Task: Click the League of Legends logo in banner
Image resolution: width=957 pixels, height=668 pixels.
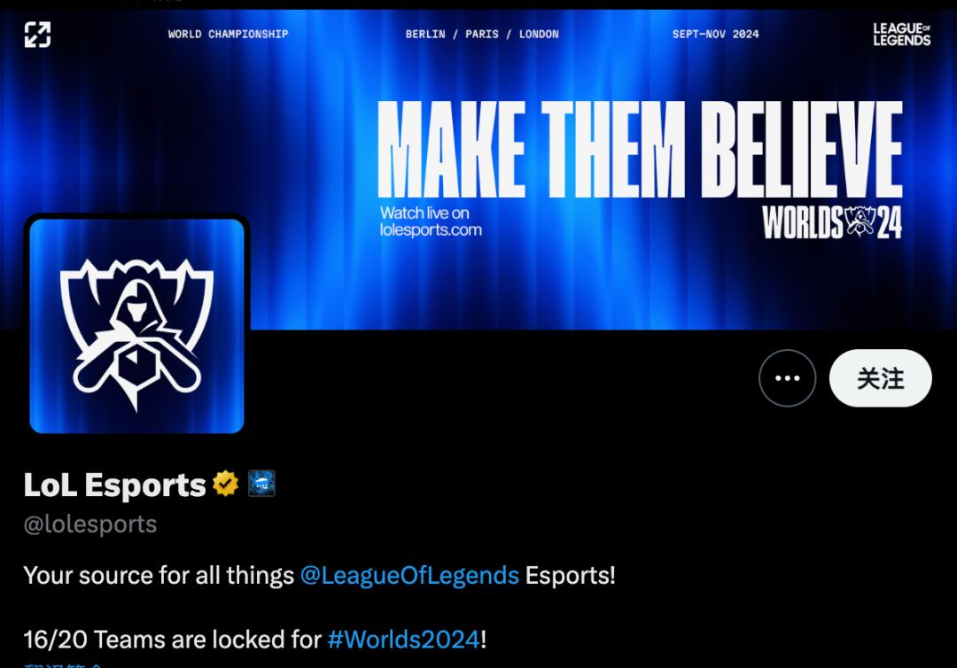Action: (901, 35)
